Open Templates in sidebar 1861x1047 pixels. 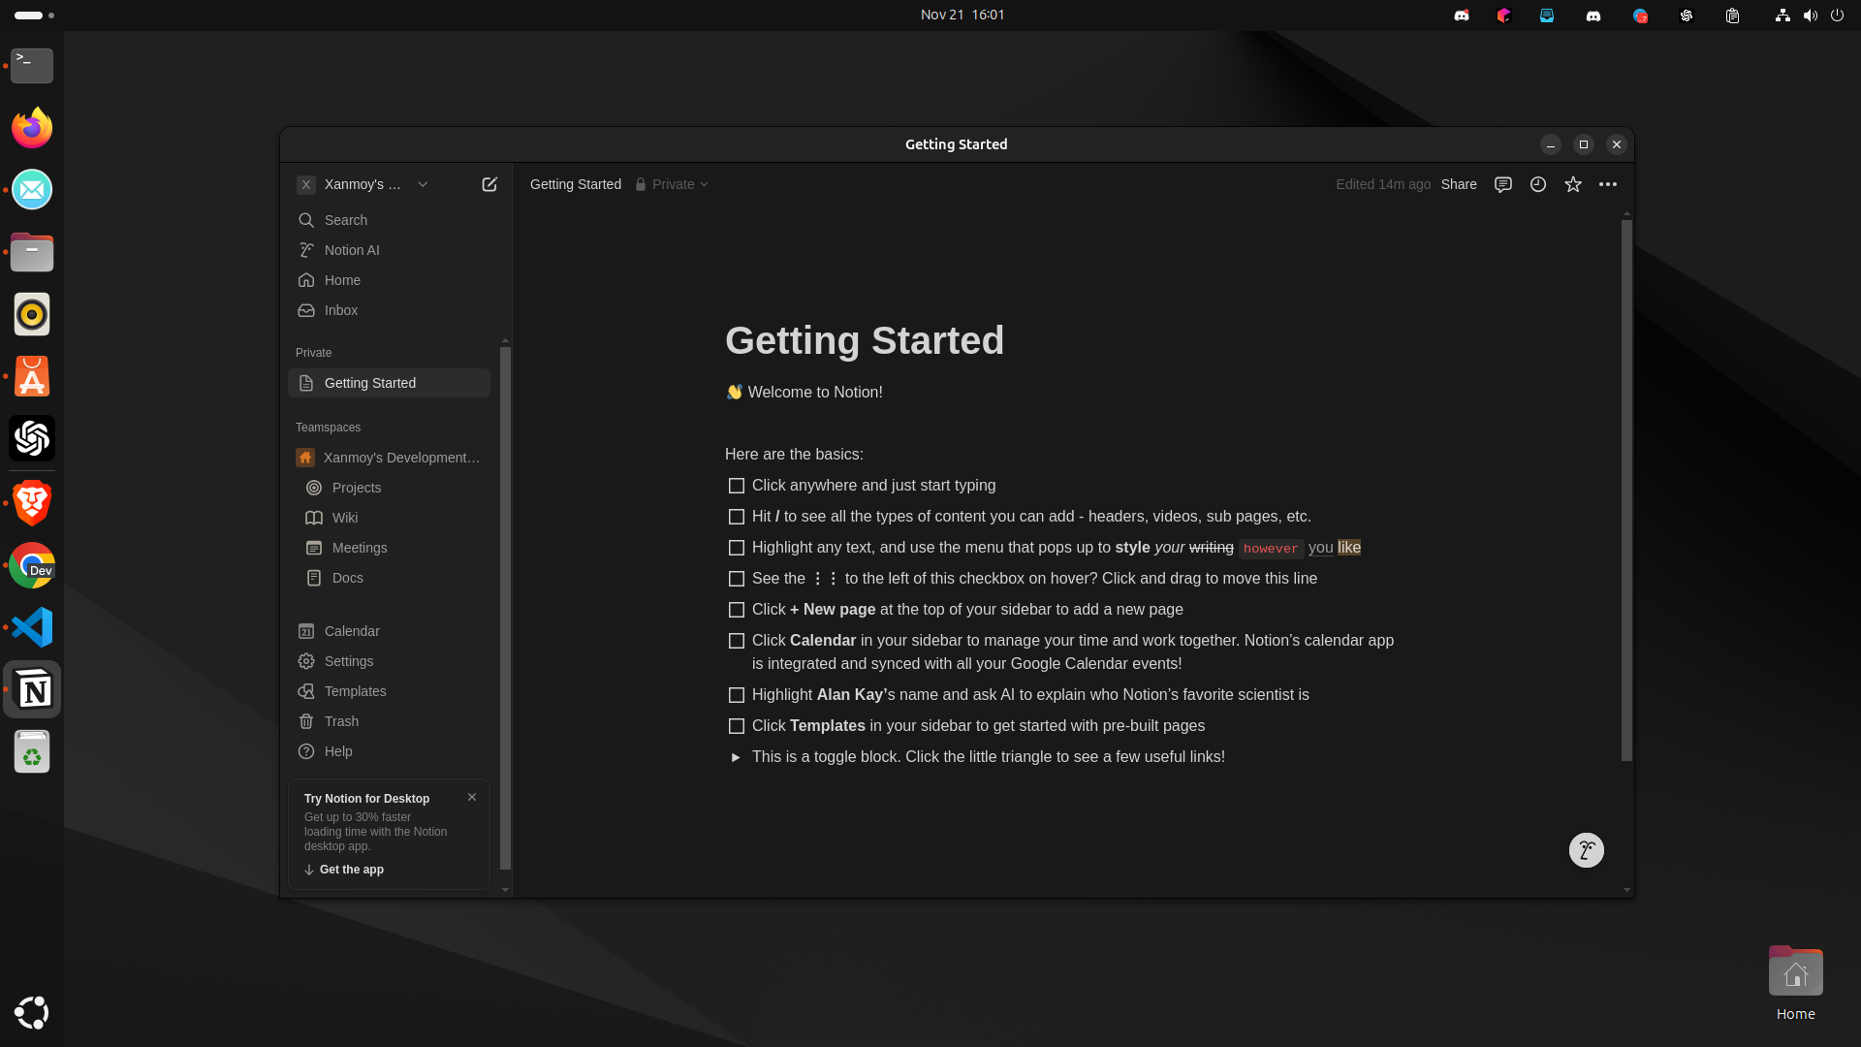[x=389, y=691]
